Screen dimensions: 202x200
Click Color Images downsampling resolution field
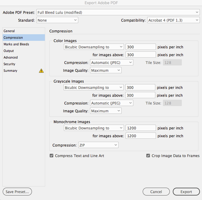click(141, 47)
